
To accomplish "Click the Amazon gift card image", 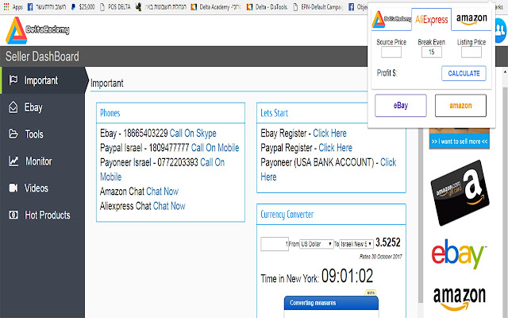I will coord(460,192).
